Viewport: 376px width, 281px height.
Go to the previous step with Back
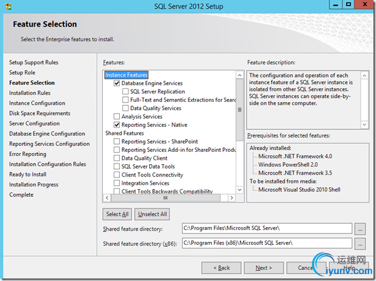click(x=221, y=268)
